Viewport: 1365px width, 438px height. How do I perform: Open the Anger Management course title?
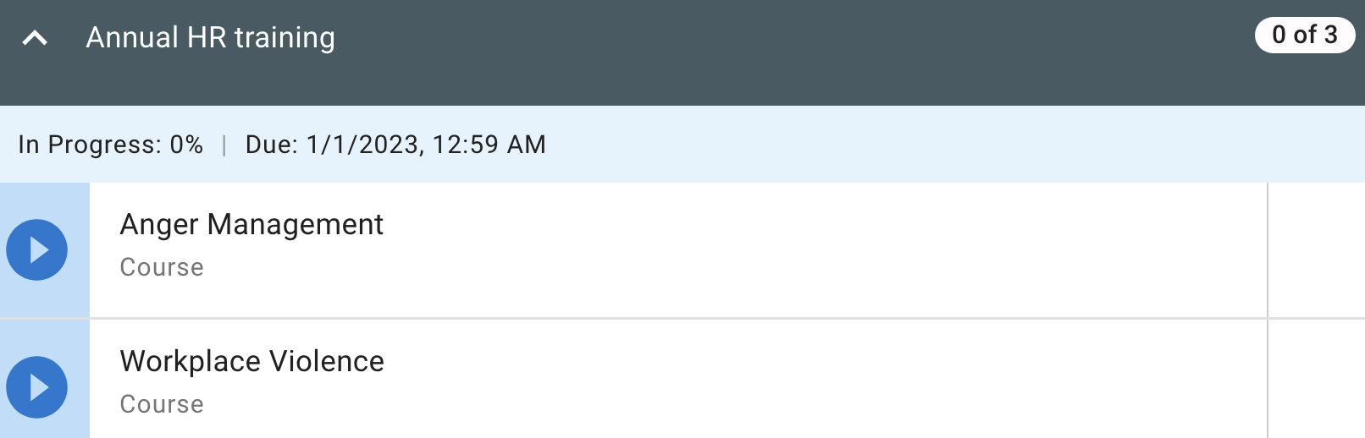[251, 225]
